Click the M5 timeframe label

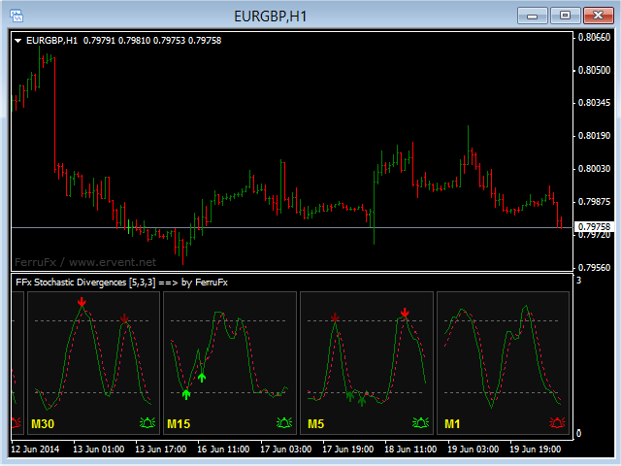315,424
